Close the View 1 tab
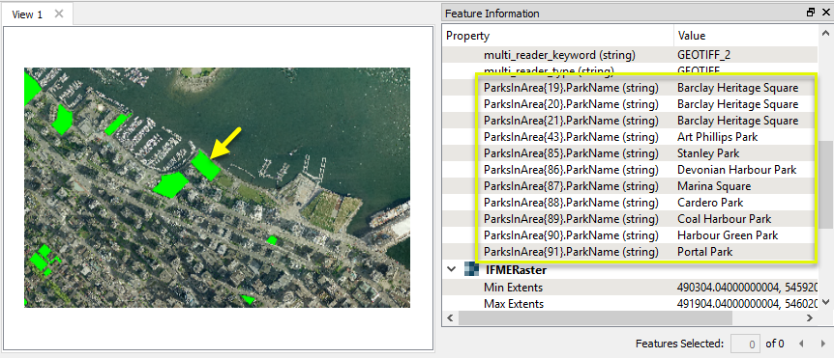 coord(59,14)
